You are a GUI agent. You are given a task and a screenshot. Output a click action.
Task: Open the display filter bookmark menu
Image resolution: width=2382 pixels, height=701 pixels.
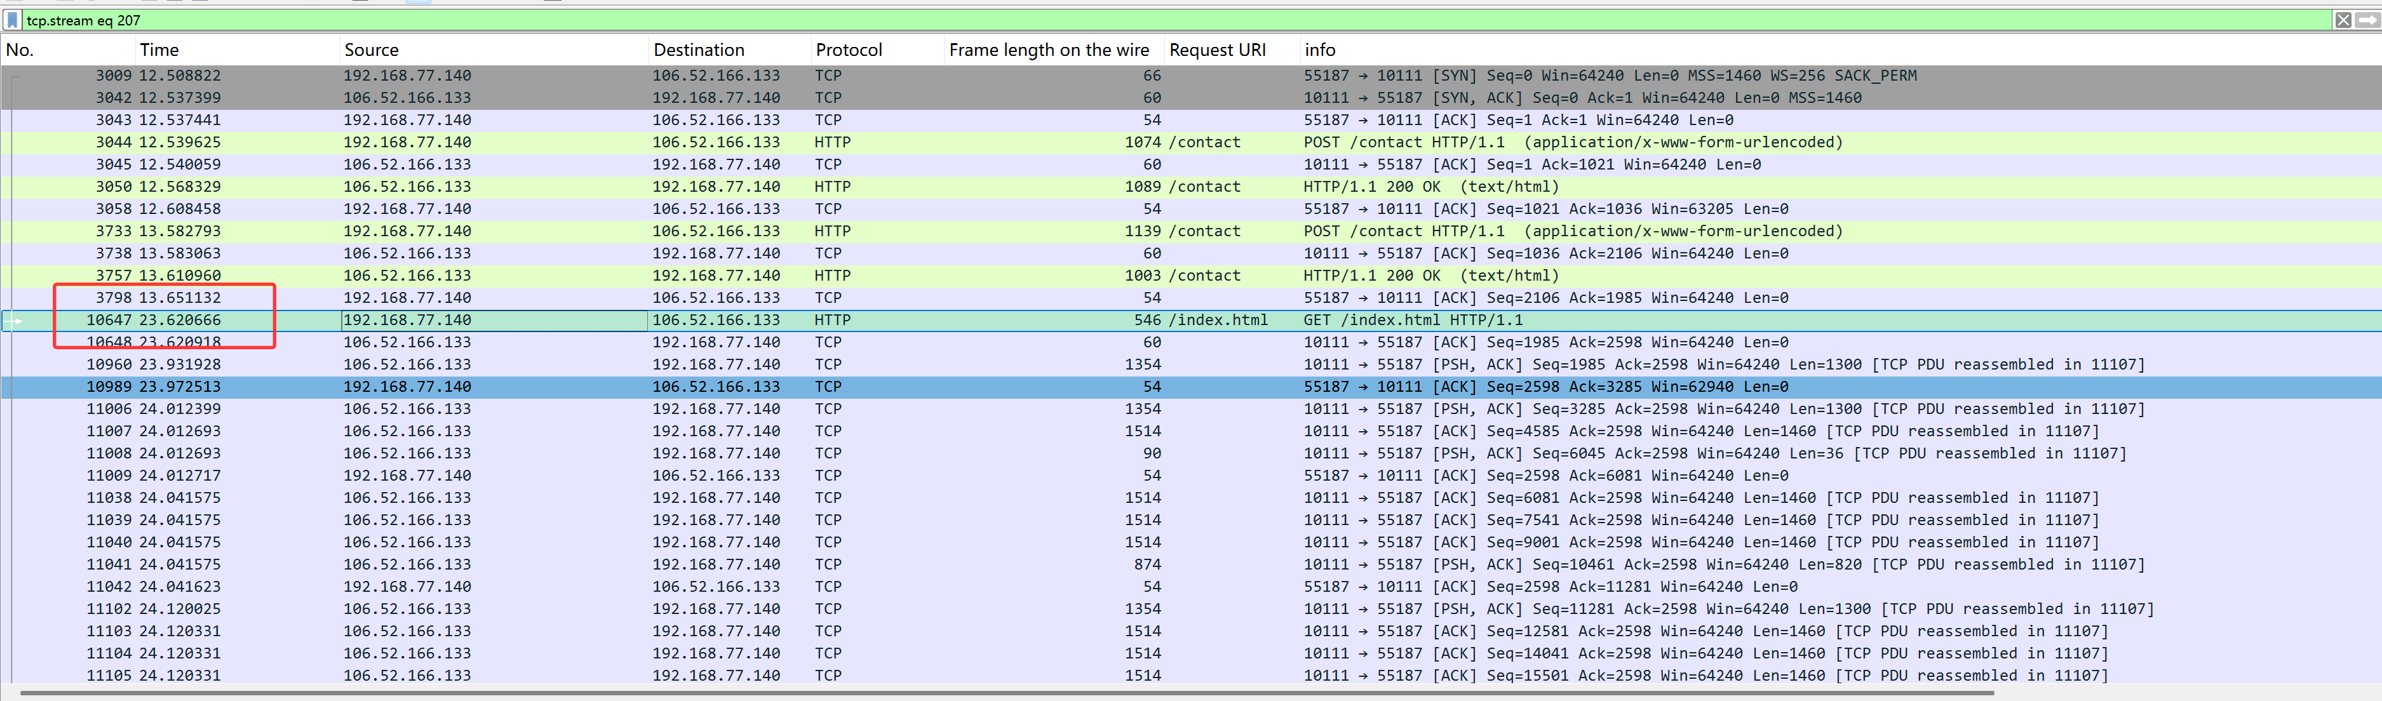coord(12,20)
